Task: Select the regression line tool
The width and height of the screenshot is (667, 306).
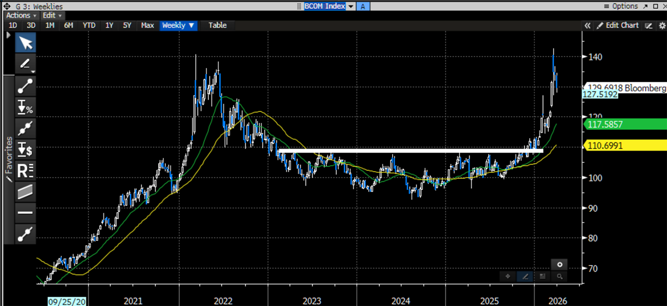Action: (25, 170)
